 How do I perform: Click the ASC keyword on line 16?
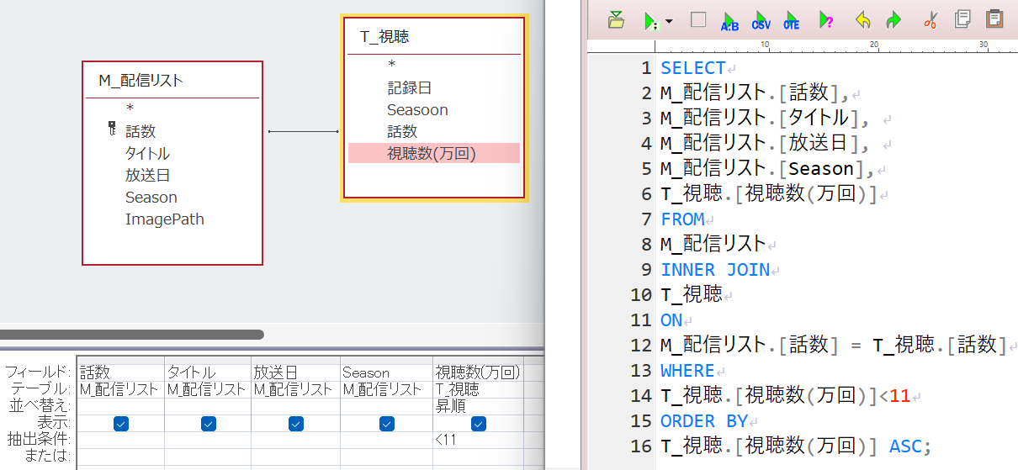click(x=906, y=446)
